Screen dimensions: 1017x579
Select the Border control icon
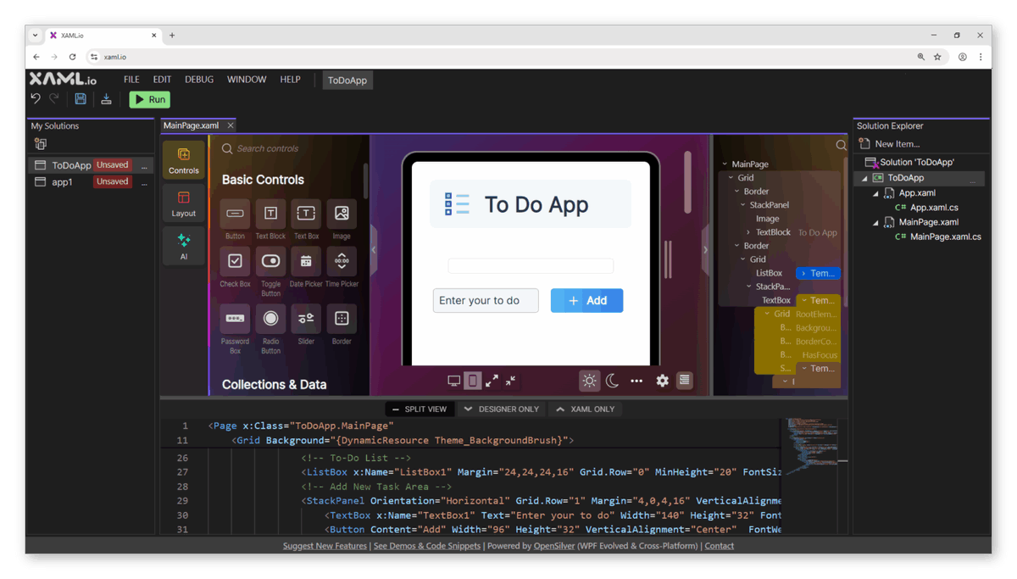click(x=342, y=319)
